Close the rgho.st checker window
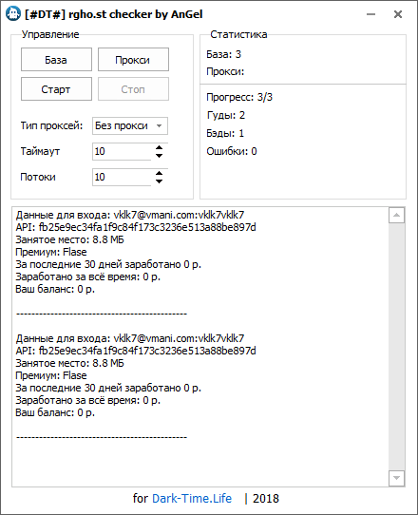The image size is (418, 515). pos(398,14)
